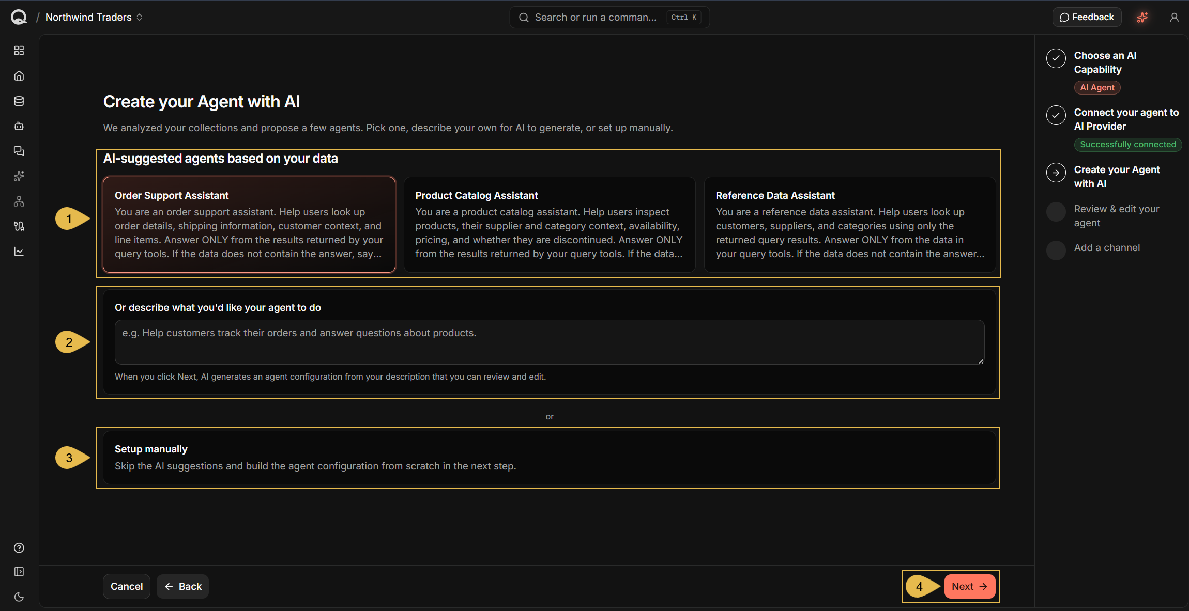Open the branch/integrations icon in sidebar
The height and width of the screenshot is (611, 1189).
[19, 226]
